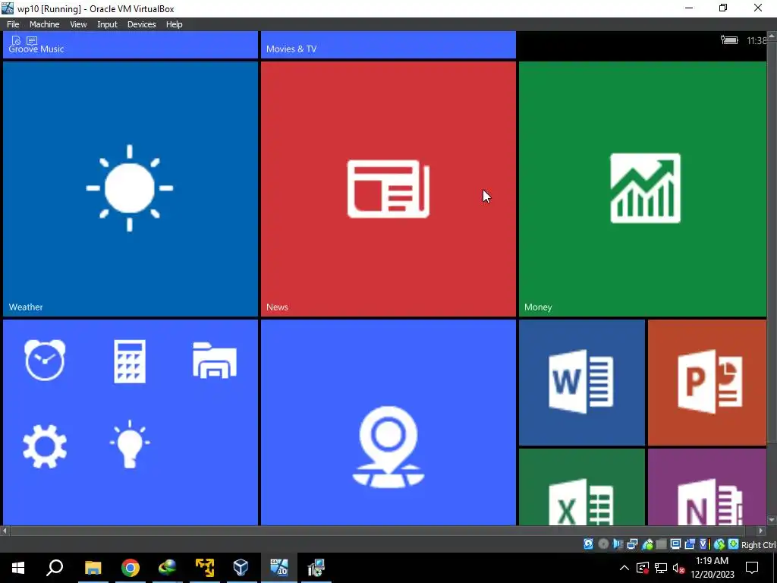Open the installer disc taskbar icon
The height and width of the screenshot is (583, 777).
point(316,568)
